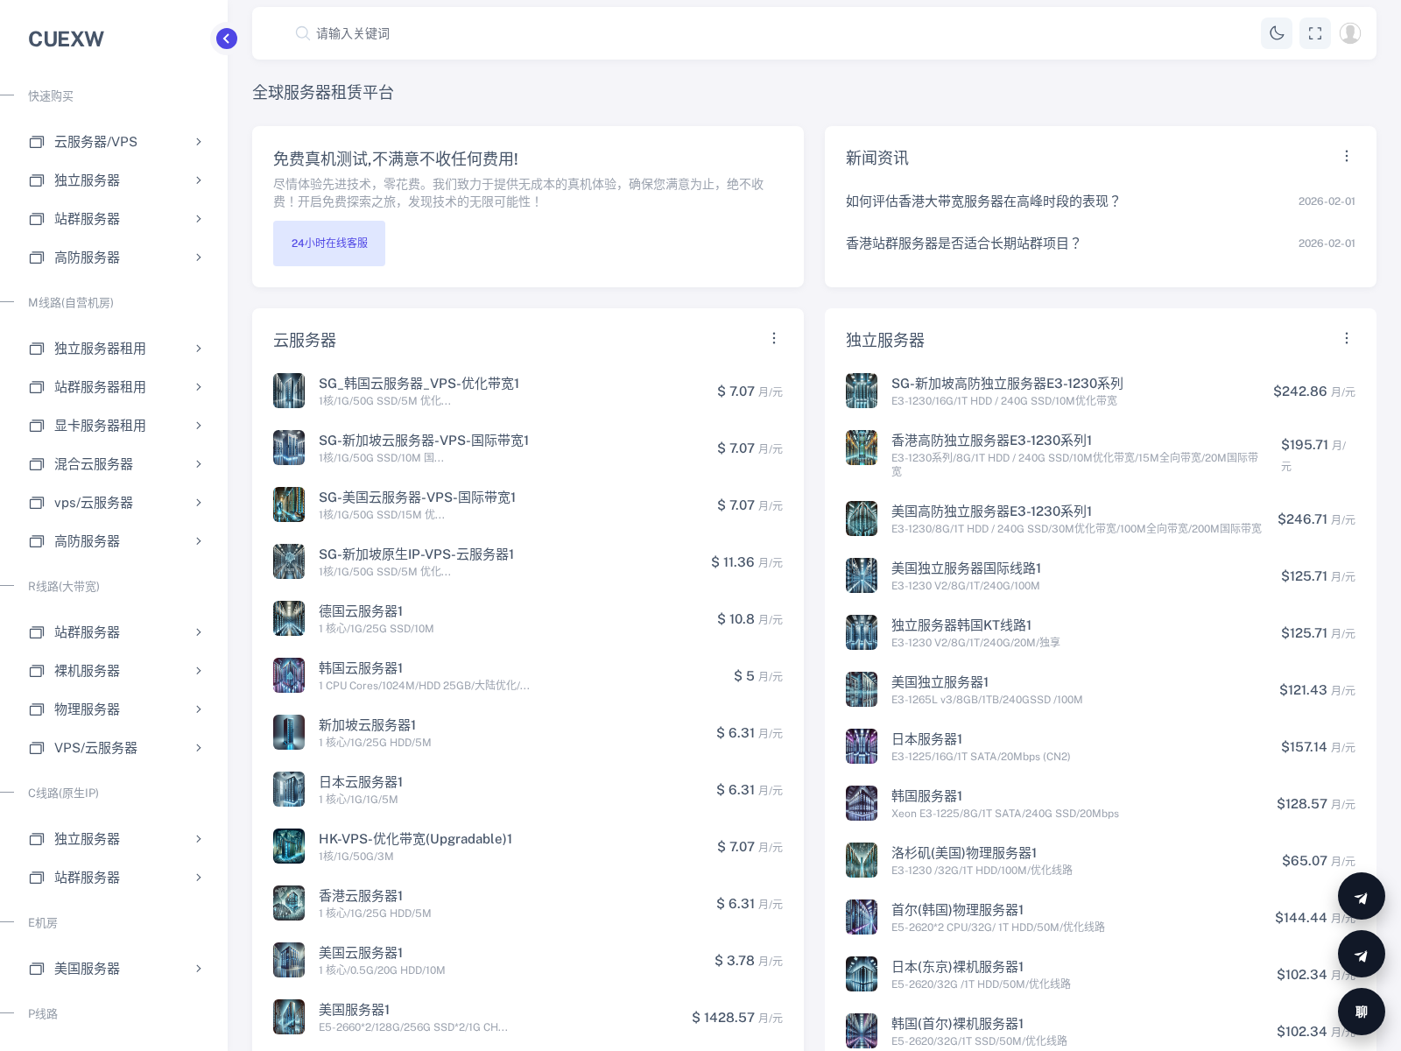Click the floating 聊 chat button
Image resolution: width=1401 pixels, height=1051 pixels.
click(x=1361, y=1012)
